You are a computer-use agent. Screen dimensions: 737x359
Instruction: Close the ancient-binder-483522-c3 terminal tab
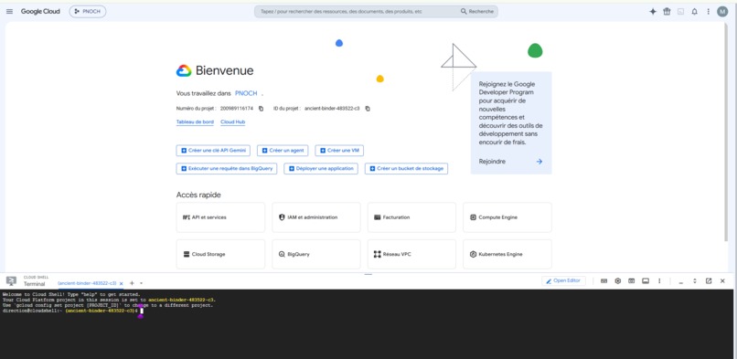pyautogui.click(x=122, y=283)
